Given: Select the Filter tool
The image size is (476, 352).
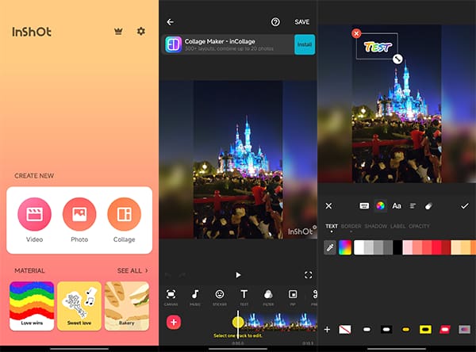Looking at the screenshot, I should click(268, 297).
